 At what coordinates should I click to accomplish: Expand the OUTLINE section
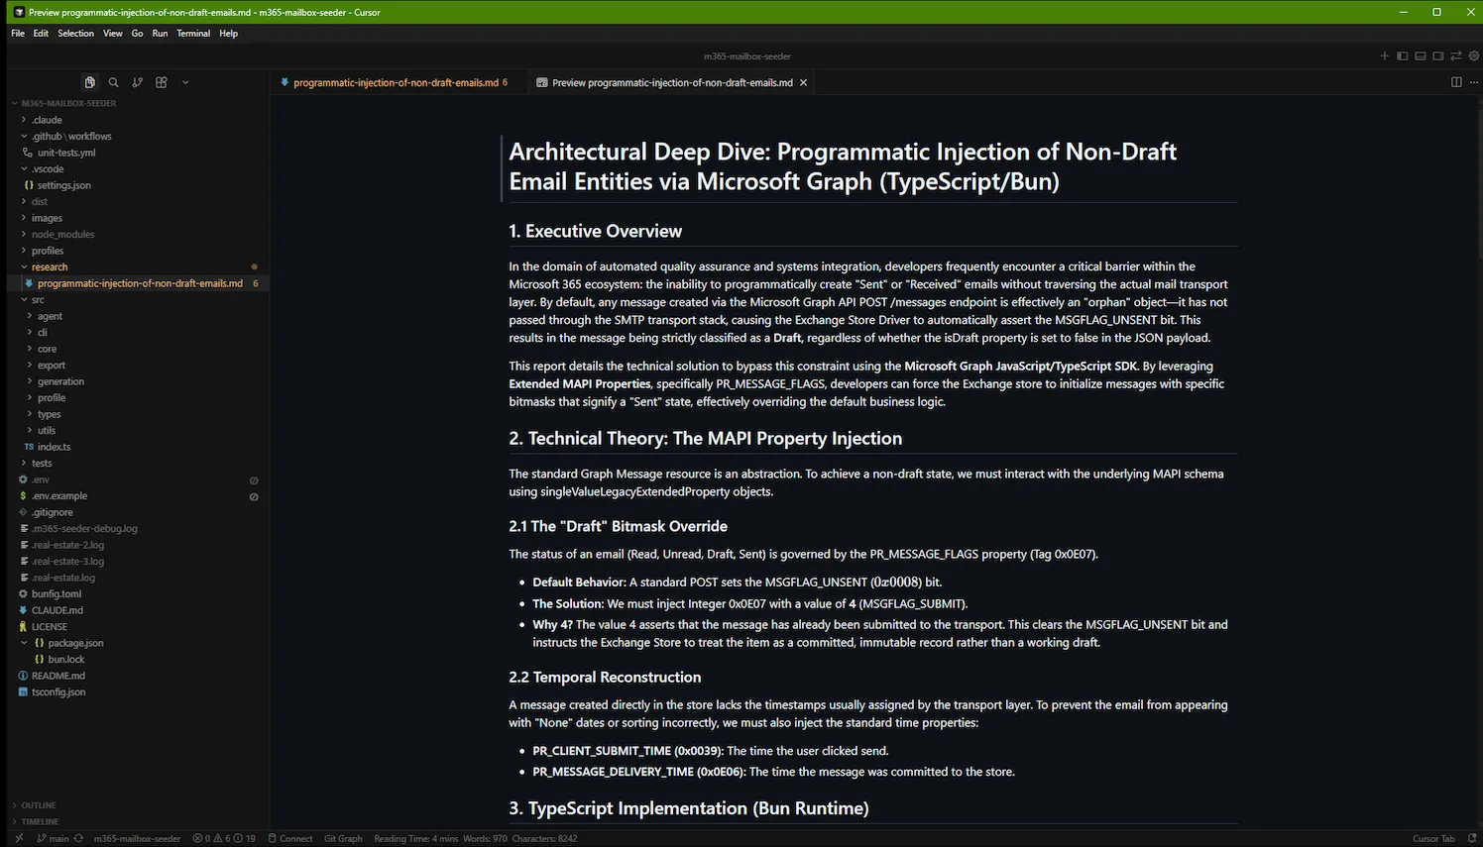(x=39, y=805)
